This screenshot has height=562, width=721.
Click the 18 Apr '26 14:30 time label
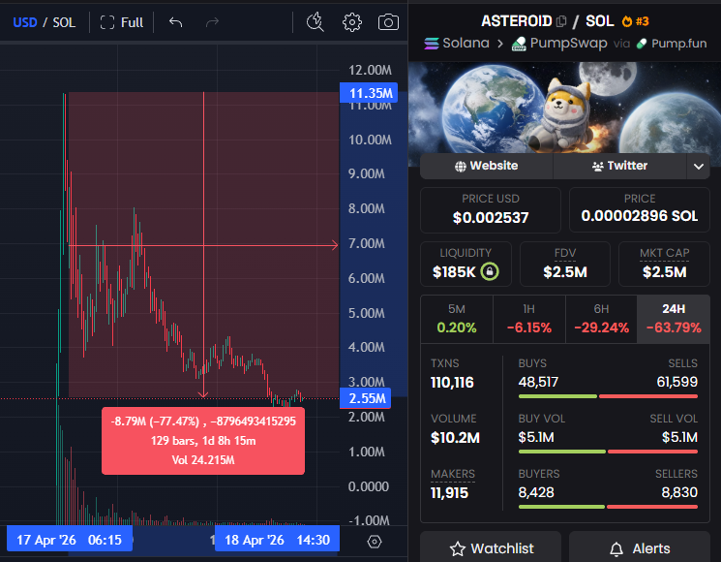click(278, 539)
